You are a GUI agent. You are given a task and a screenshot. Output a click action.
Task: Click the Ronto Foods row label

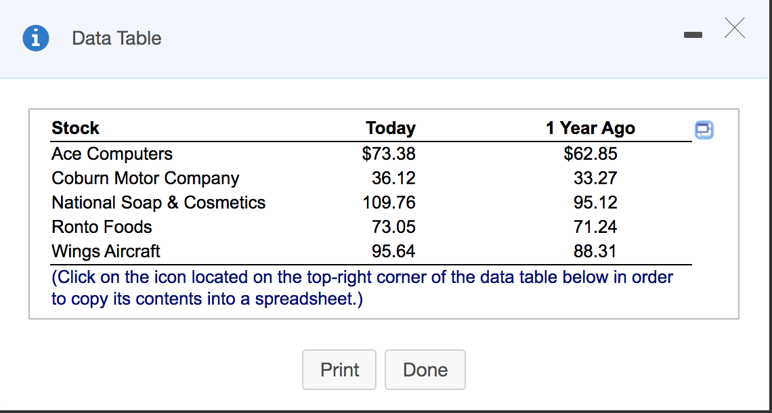pyautogui.click(x=102, y=227)
